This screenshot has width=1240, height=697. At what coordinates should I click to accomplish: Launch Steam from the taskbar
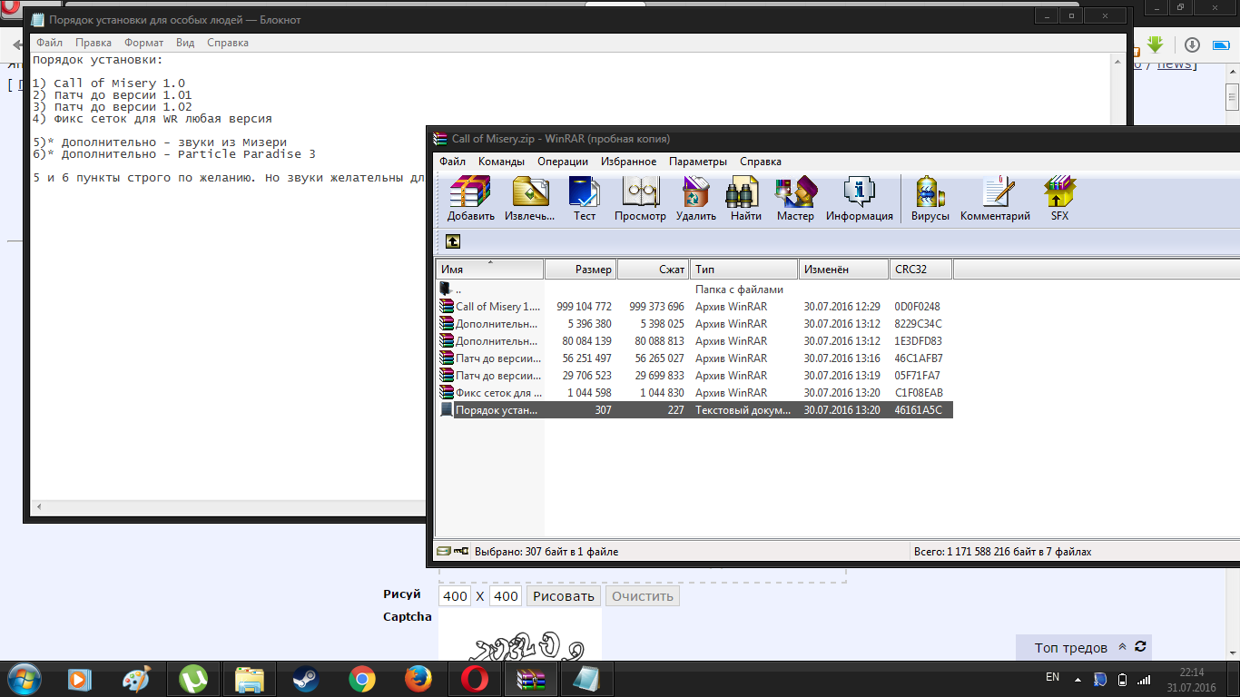point(305,679)
